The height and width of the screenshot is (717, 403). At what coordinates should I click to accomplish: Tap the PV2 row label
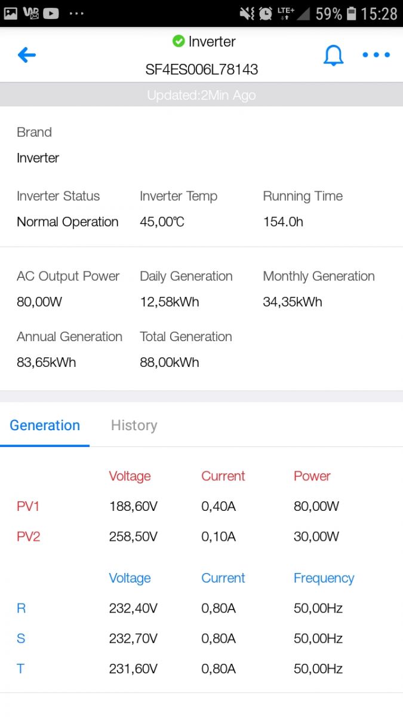[x=28, y=537]
